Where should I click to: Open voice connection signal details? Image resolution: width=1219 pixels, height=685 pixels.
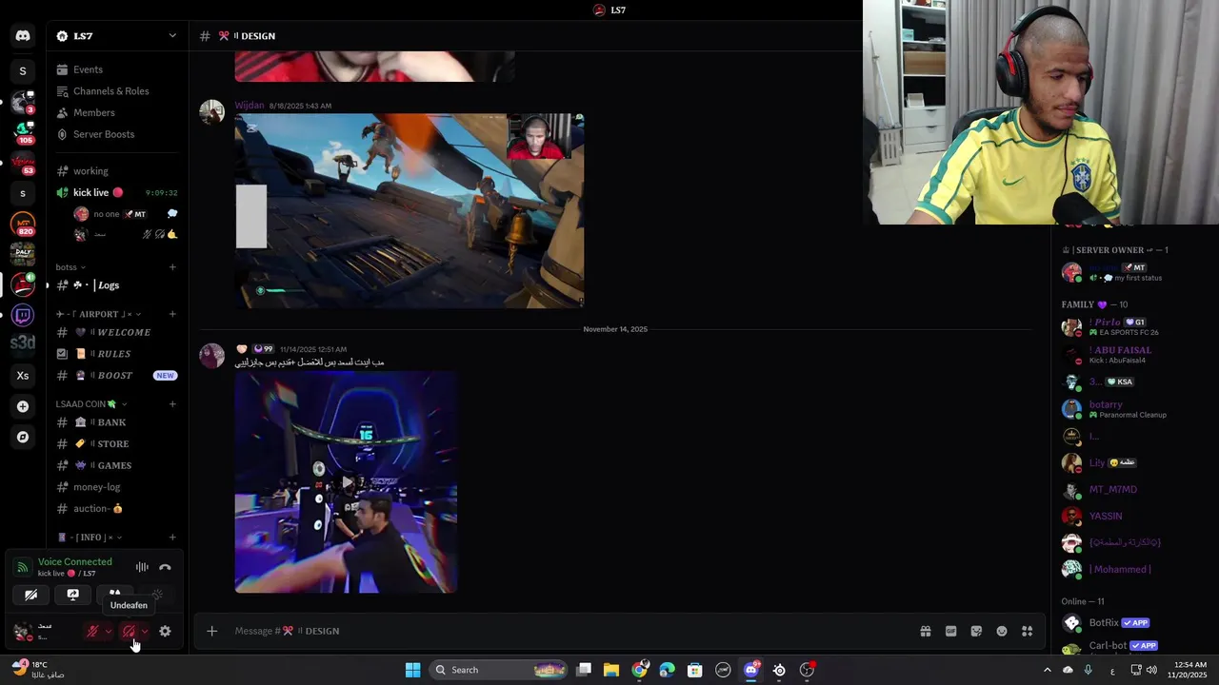pyautogui.click(x=22, y=567)
